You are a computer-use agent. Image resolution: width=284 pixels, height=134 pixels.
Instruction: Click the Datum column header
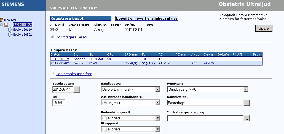[56, 54]
